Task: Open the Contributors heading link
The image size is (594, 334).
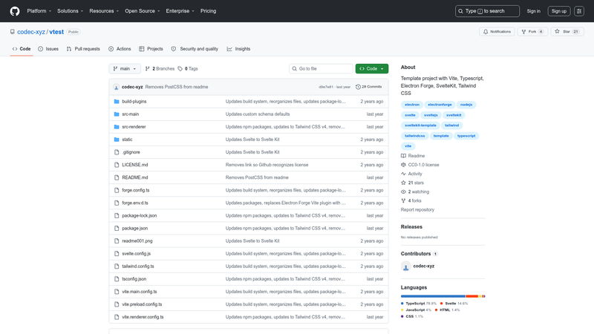Action: (x=419, y=254)
